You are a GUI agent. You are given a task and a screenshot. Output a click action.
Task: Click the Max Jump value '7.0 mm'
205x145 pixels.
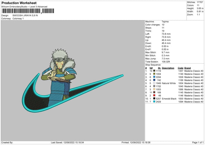click(x=165, y=58)
